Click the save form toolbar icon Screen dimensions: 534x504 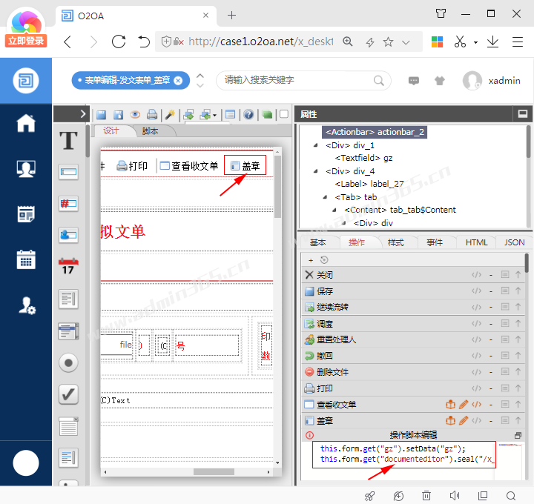click(x=101, y=115)
